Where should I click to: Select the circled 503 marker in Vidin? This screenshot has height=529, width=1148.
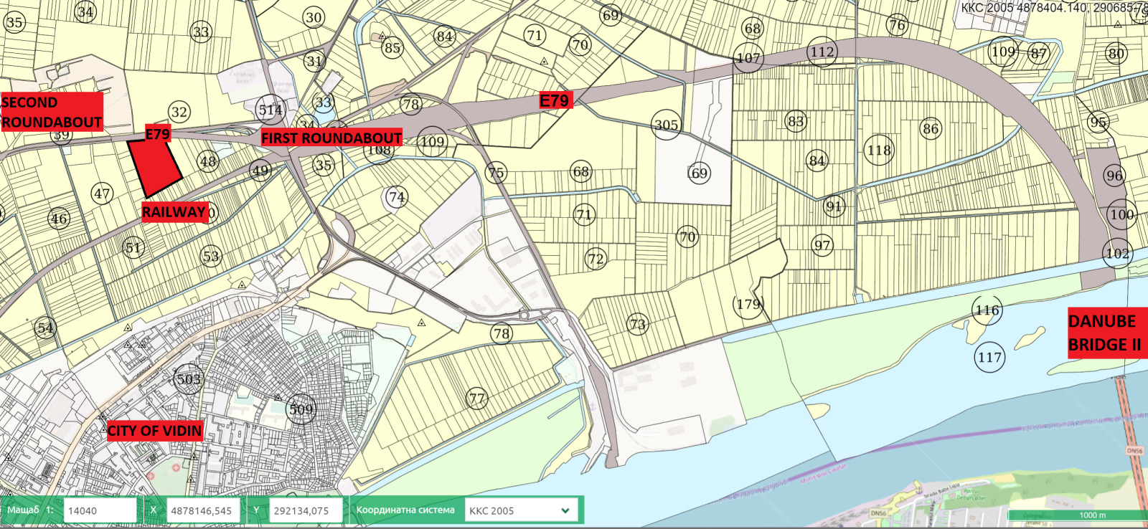tap(189, 379)
